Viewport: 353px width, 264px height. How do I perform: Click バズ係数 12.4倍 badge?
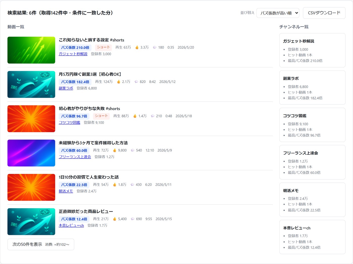click(74, 219)
